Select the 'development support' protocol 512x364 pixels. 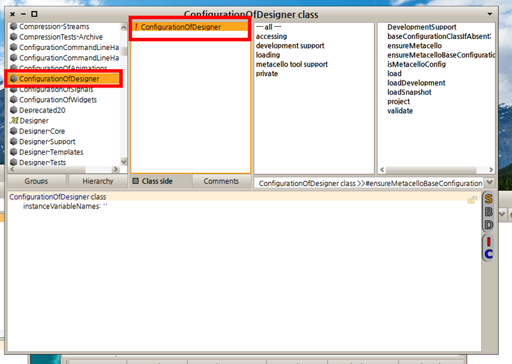[290, 45]
